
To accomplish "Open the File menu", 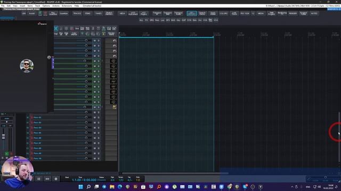I will 3,6.
